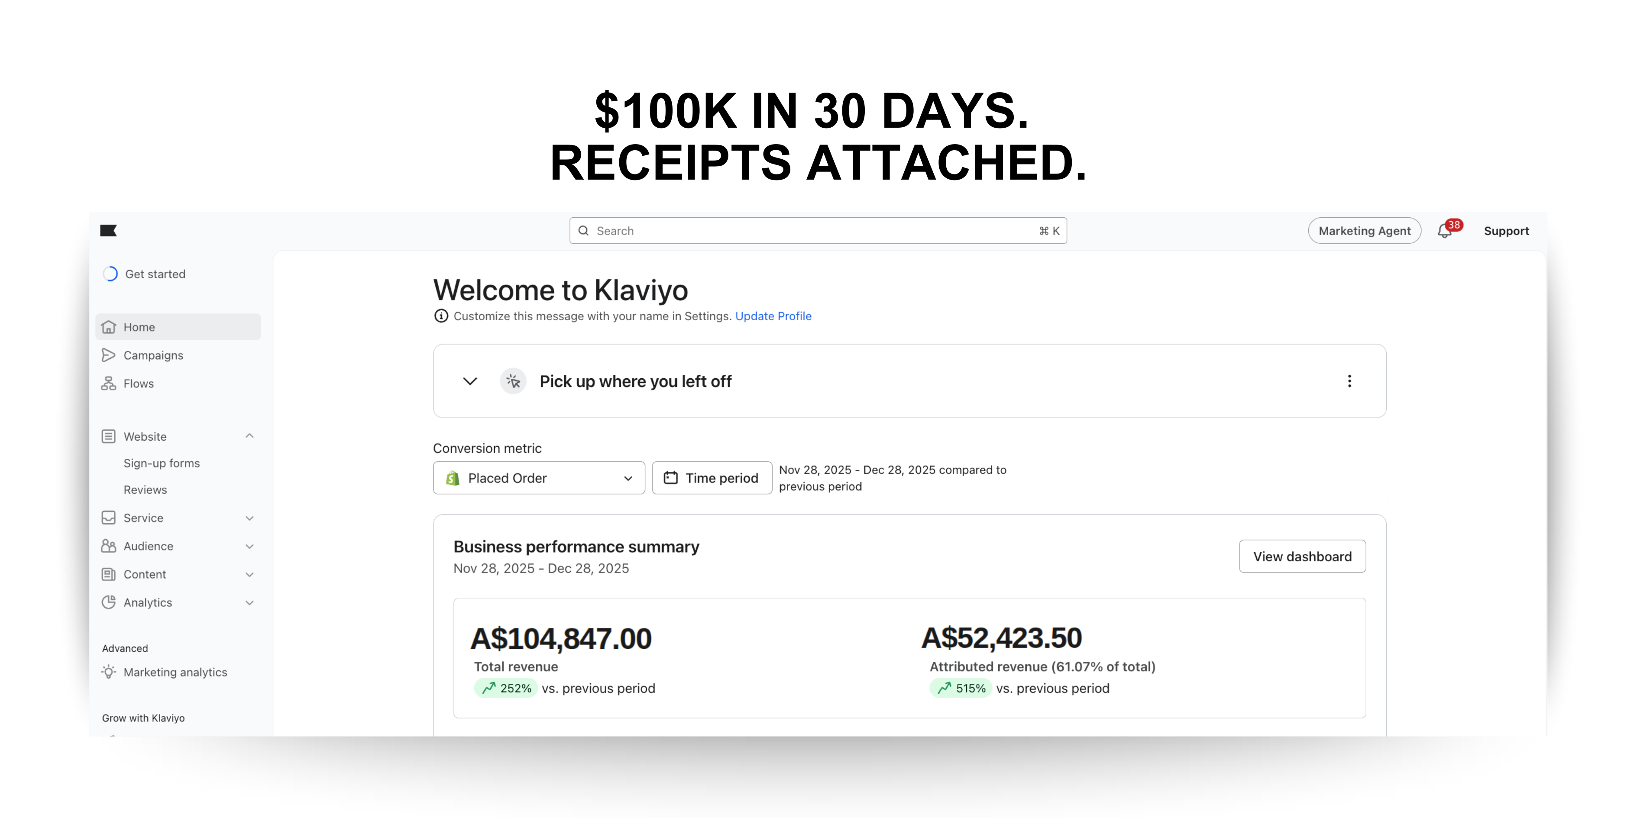Open the Time period picker

click(x=712, y=478)
